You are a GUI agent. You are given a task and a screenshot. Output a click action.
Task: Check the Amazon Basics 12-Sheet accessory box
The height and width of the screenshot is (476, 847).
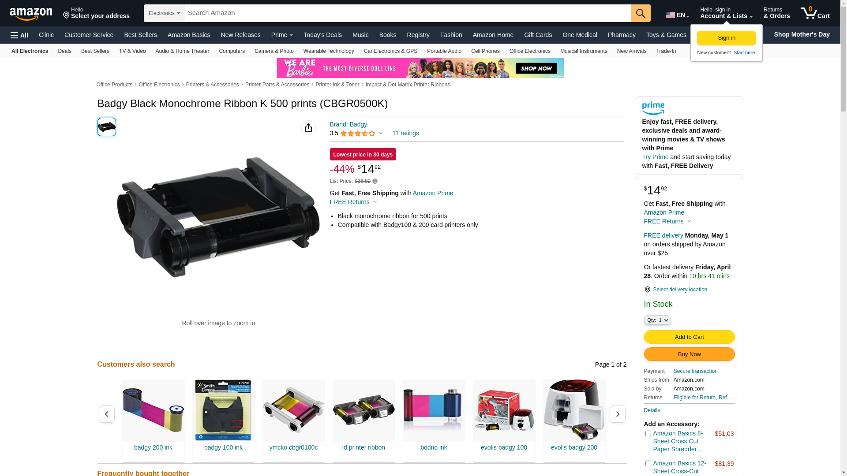tap(648, 464)
